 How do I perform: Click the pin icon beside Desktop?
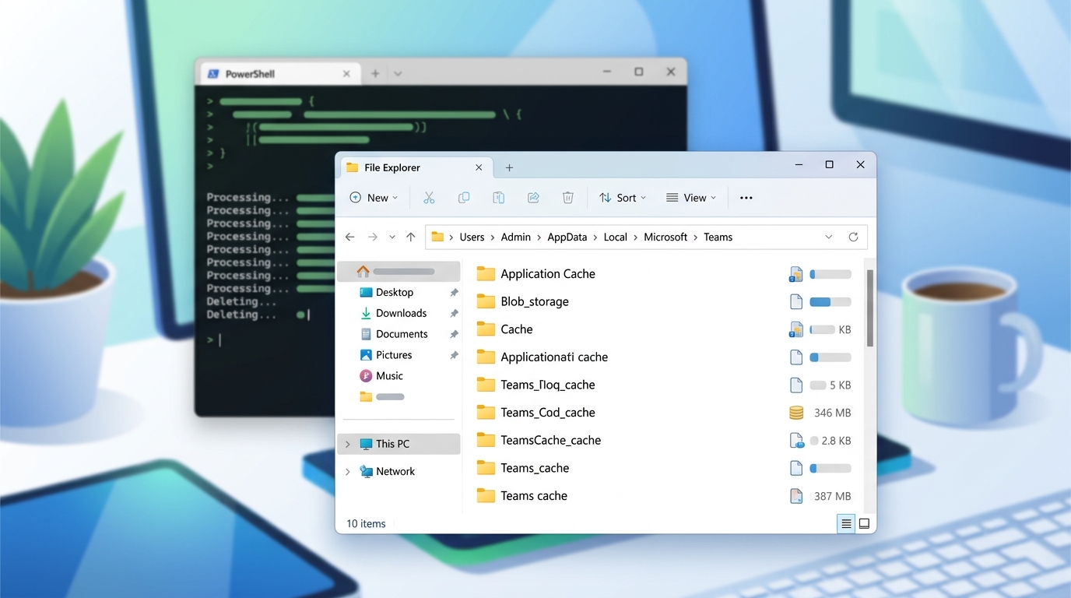454,293
